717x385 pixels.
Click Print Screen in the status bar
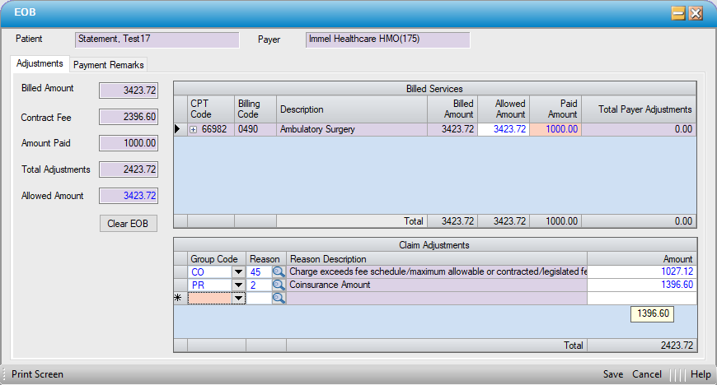pos(37,374)
